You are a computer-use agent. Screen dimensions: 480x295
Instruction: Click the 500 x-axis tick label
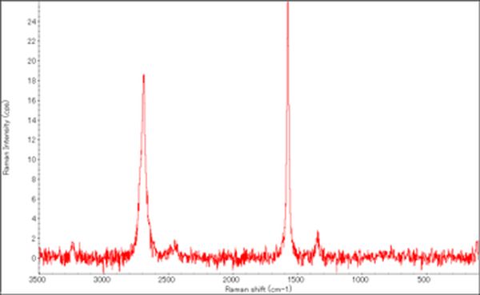[x=424, y=280]
